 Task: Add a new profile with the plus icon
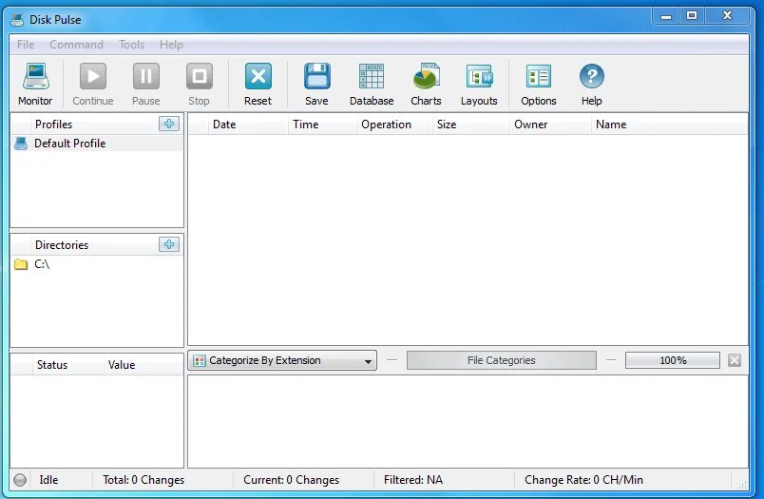pos(169,124)
